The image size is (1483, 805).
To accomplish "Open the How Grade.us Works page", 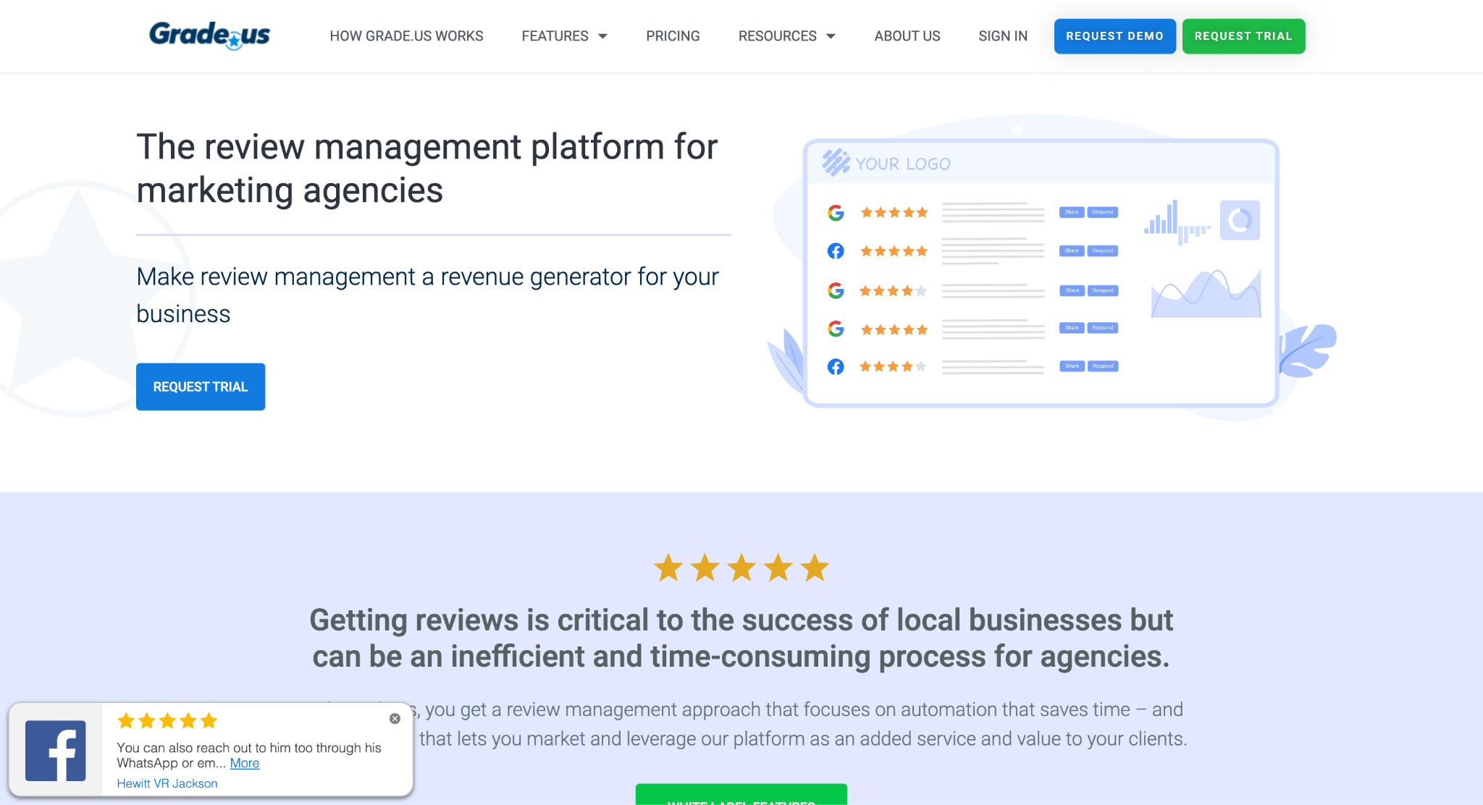I will pos(406,36).
